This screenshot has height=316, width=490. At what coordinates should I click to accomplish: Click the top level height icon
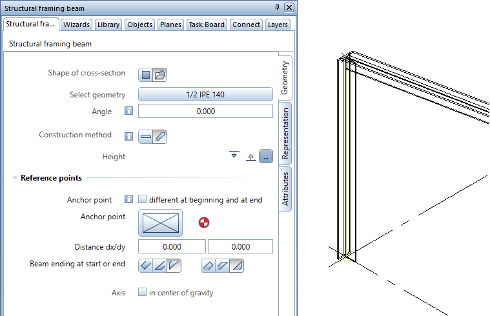(234, 155)
